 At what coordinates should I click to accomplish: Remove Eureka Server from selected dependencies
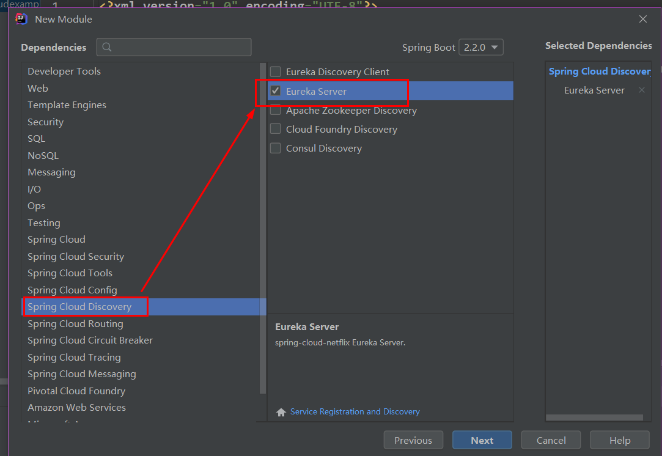pyautogui.click(x=642, y=90)
